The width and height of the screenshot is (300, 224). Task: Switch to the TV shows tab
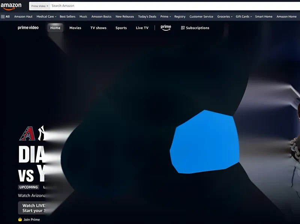click(98, 28)
